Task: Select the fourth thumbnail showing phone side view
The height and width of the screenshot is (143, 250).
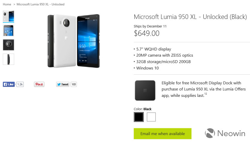Action: coord(9,59)
